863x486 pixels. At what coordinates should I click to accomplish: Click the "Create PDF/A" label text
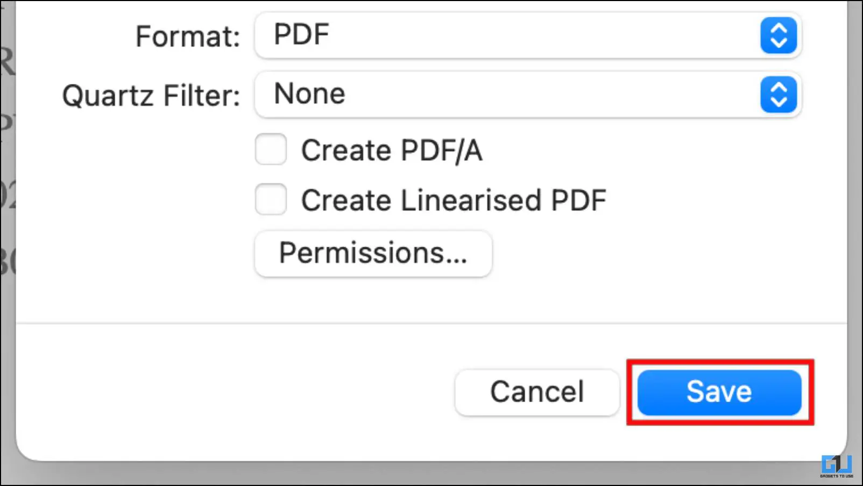coord(392,150)
